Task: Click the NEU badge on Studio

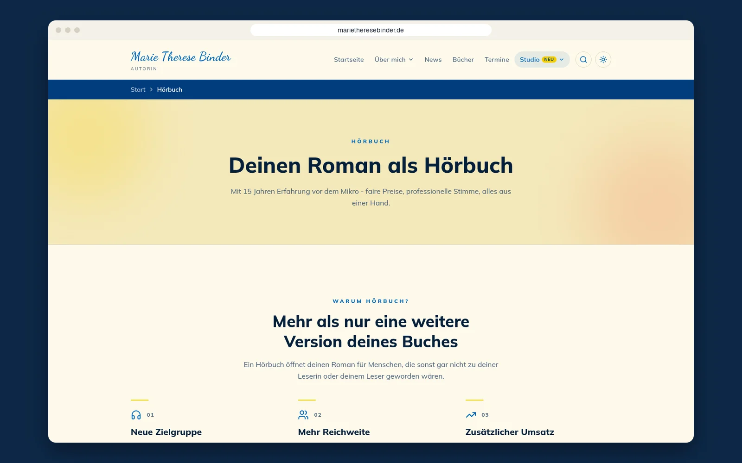Action: pos(549,60)
